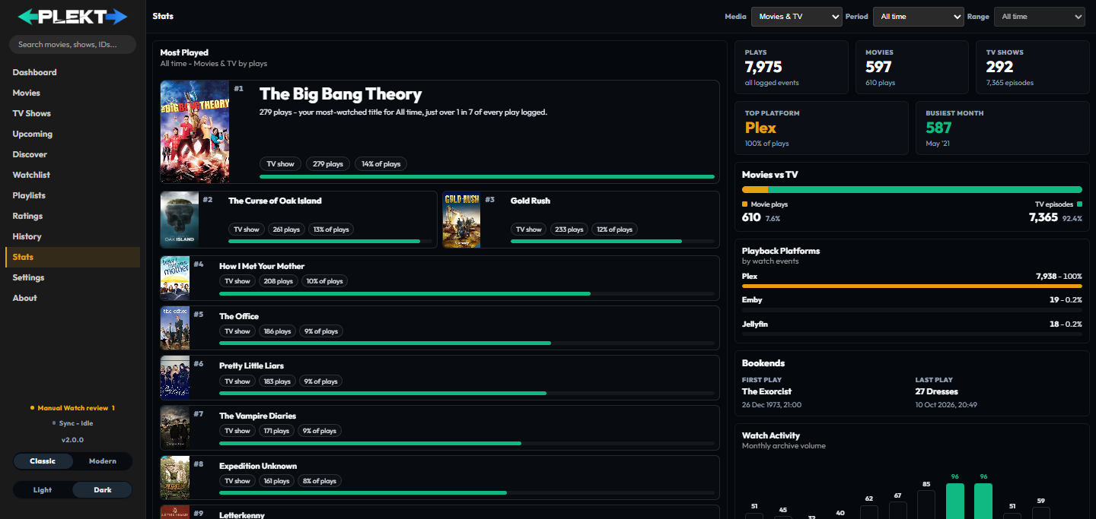
Task: Click How I Met Your Mother title
Action: point(262,266)
